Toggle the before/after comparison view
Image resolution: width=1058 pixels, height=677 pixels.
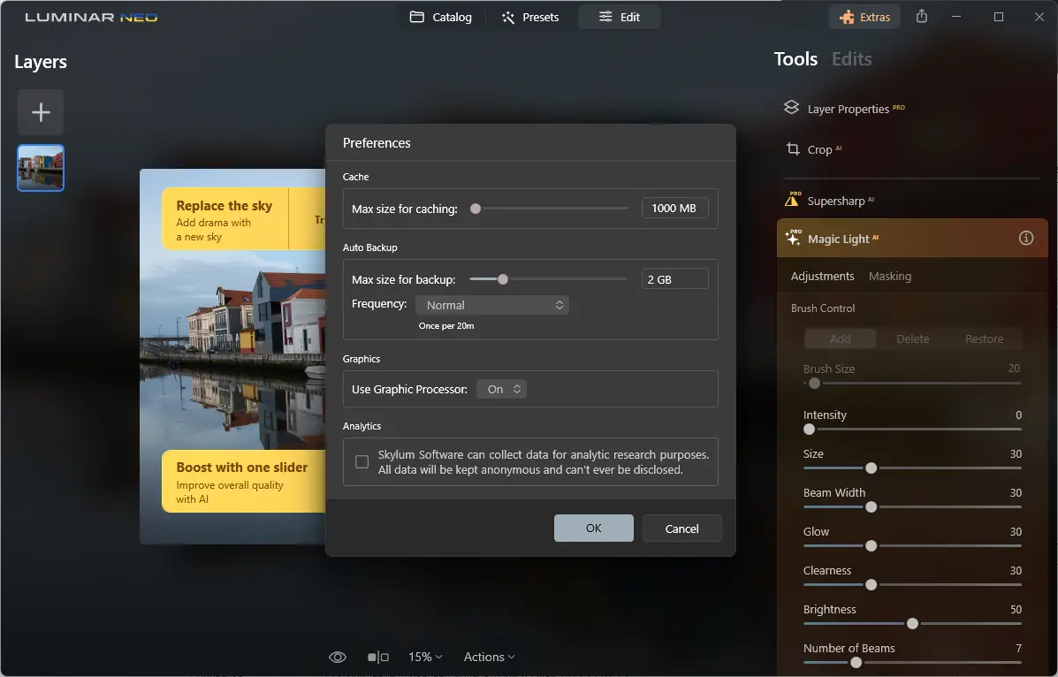[x=377, y=657]
